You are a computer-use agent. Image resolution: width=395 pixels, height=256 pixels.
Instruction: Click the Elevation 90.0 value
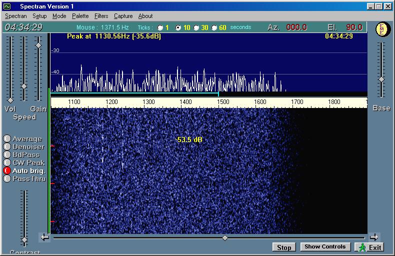[x=354, y=27]
